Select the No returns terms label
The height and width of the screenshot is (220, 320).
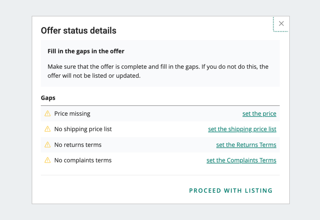click(x=78, y=145)
